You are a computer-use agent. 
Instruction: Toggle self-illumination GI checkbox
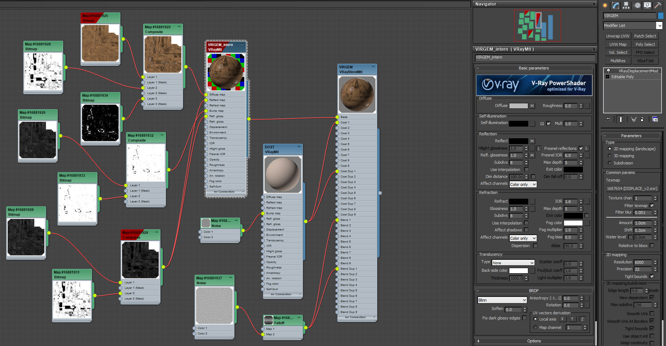[x=548, y=124]
